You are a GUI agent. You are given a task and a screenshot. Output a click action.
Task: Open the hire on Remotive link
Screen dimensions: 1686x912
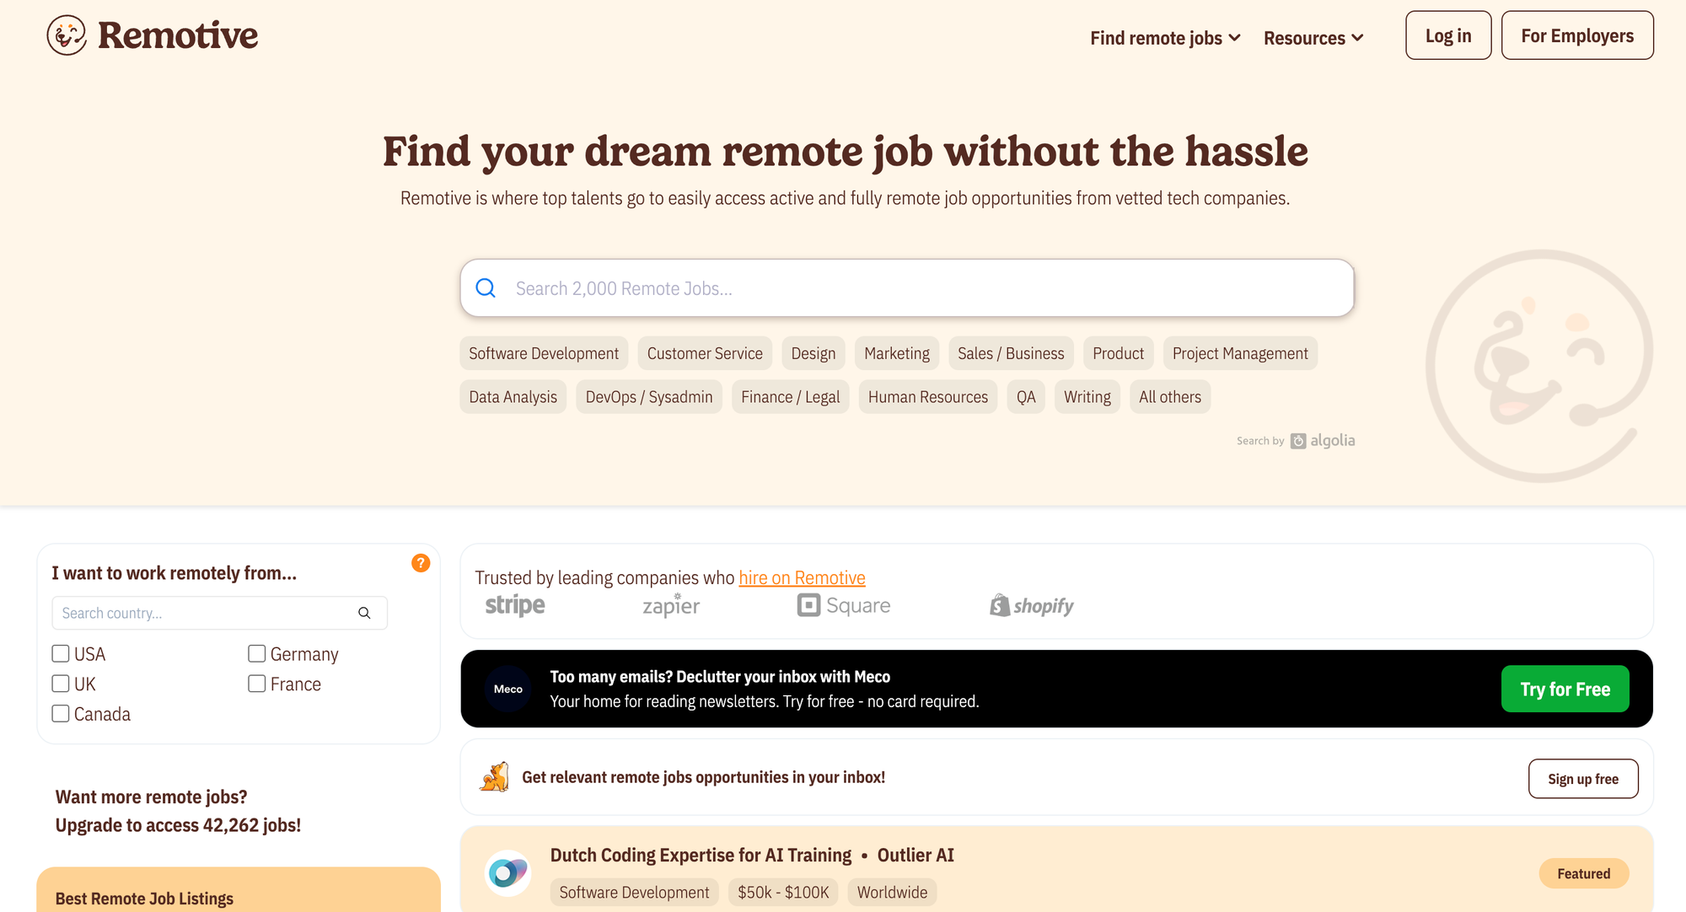coord(802,577)
